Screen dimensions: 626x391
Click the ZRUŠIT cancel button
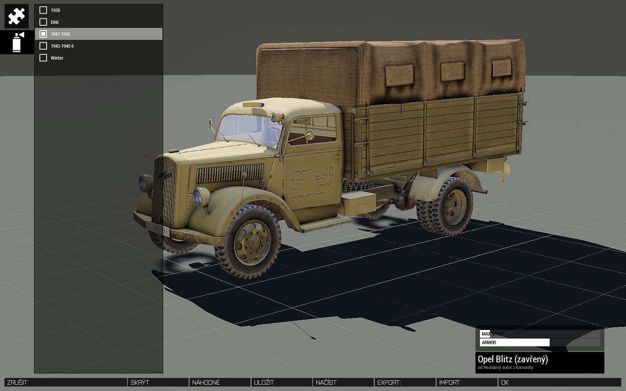tap(66, 382)
